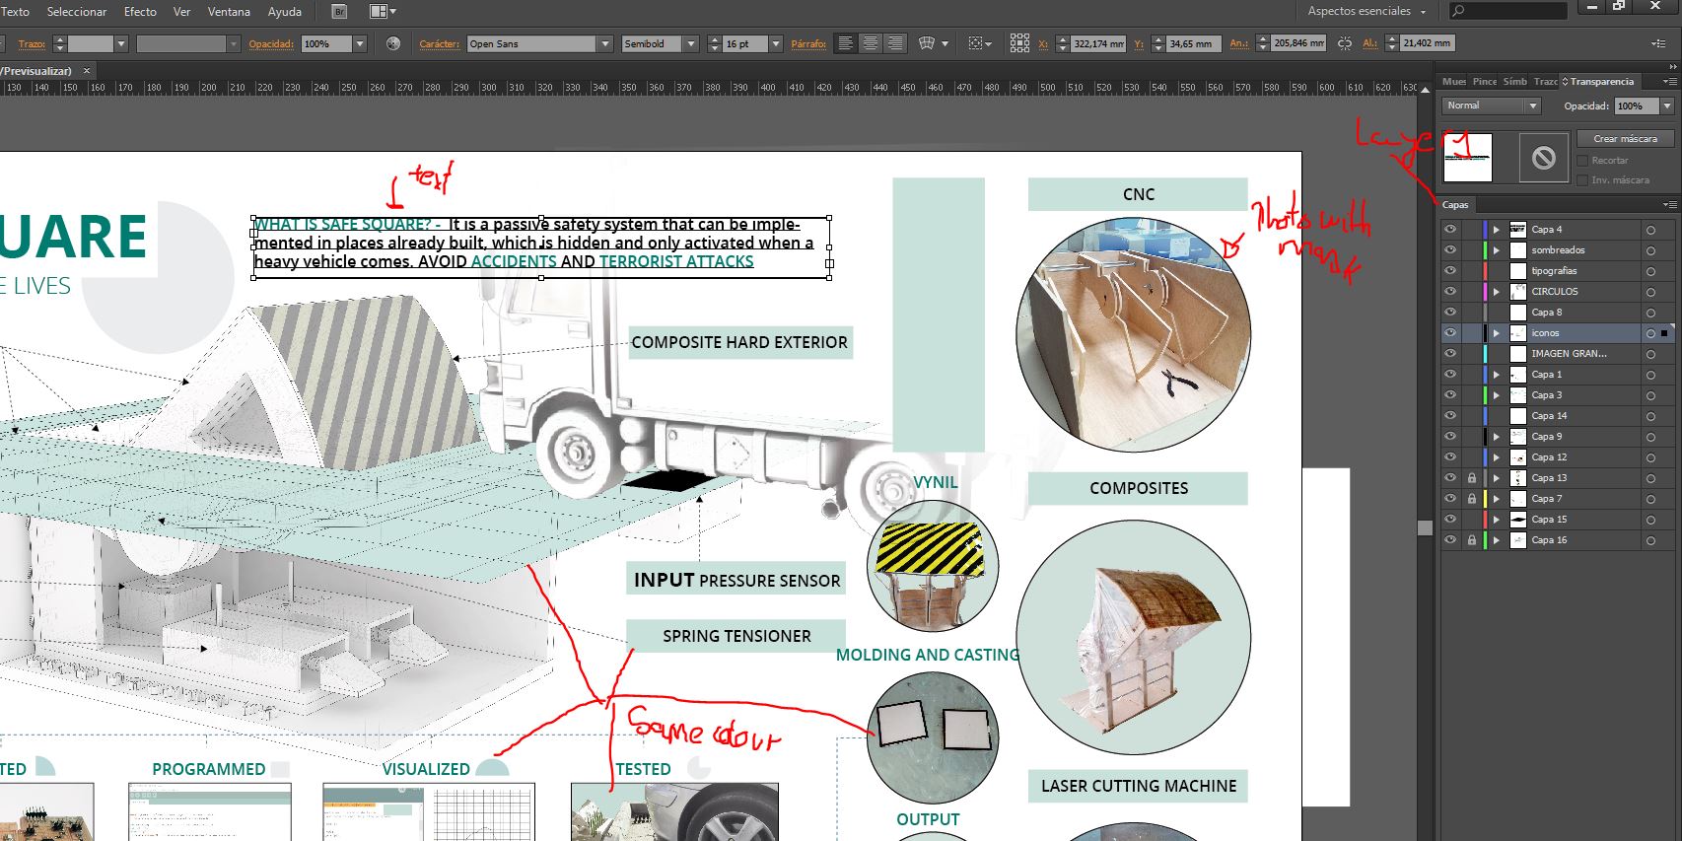
Task: Click the Opacidad link in control bar
Action: pyautogui.click(x=271, y=43)
